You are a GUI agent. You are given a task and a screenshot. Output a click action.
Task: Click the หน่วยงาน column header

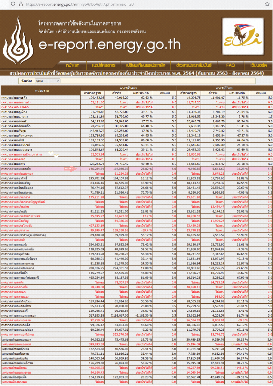40,90
